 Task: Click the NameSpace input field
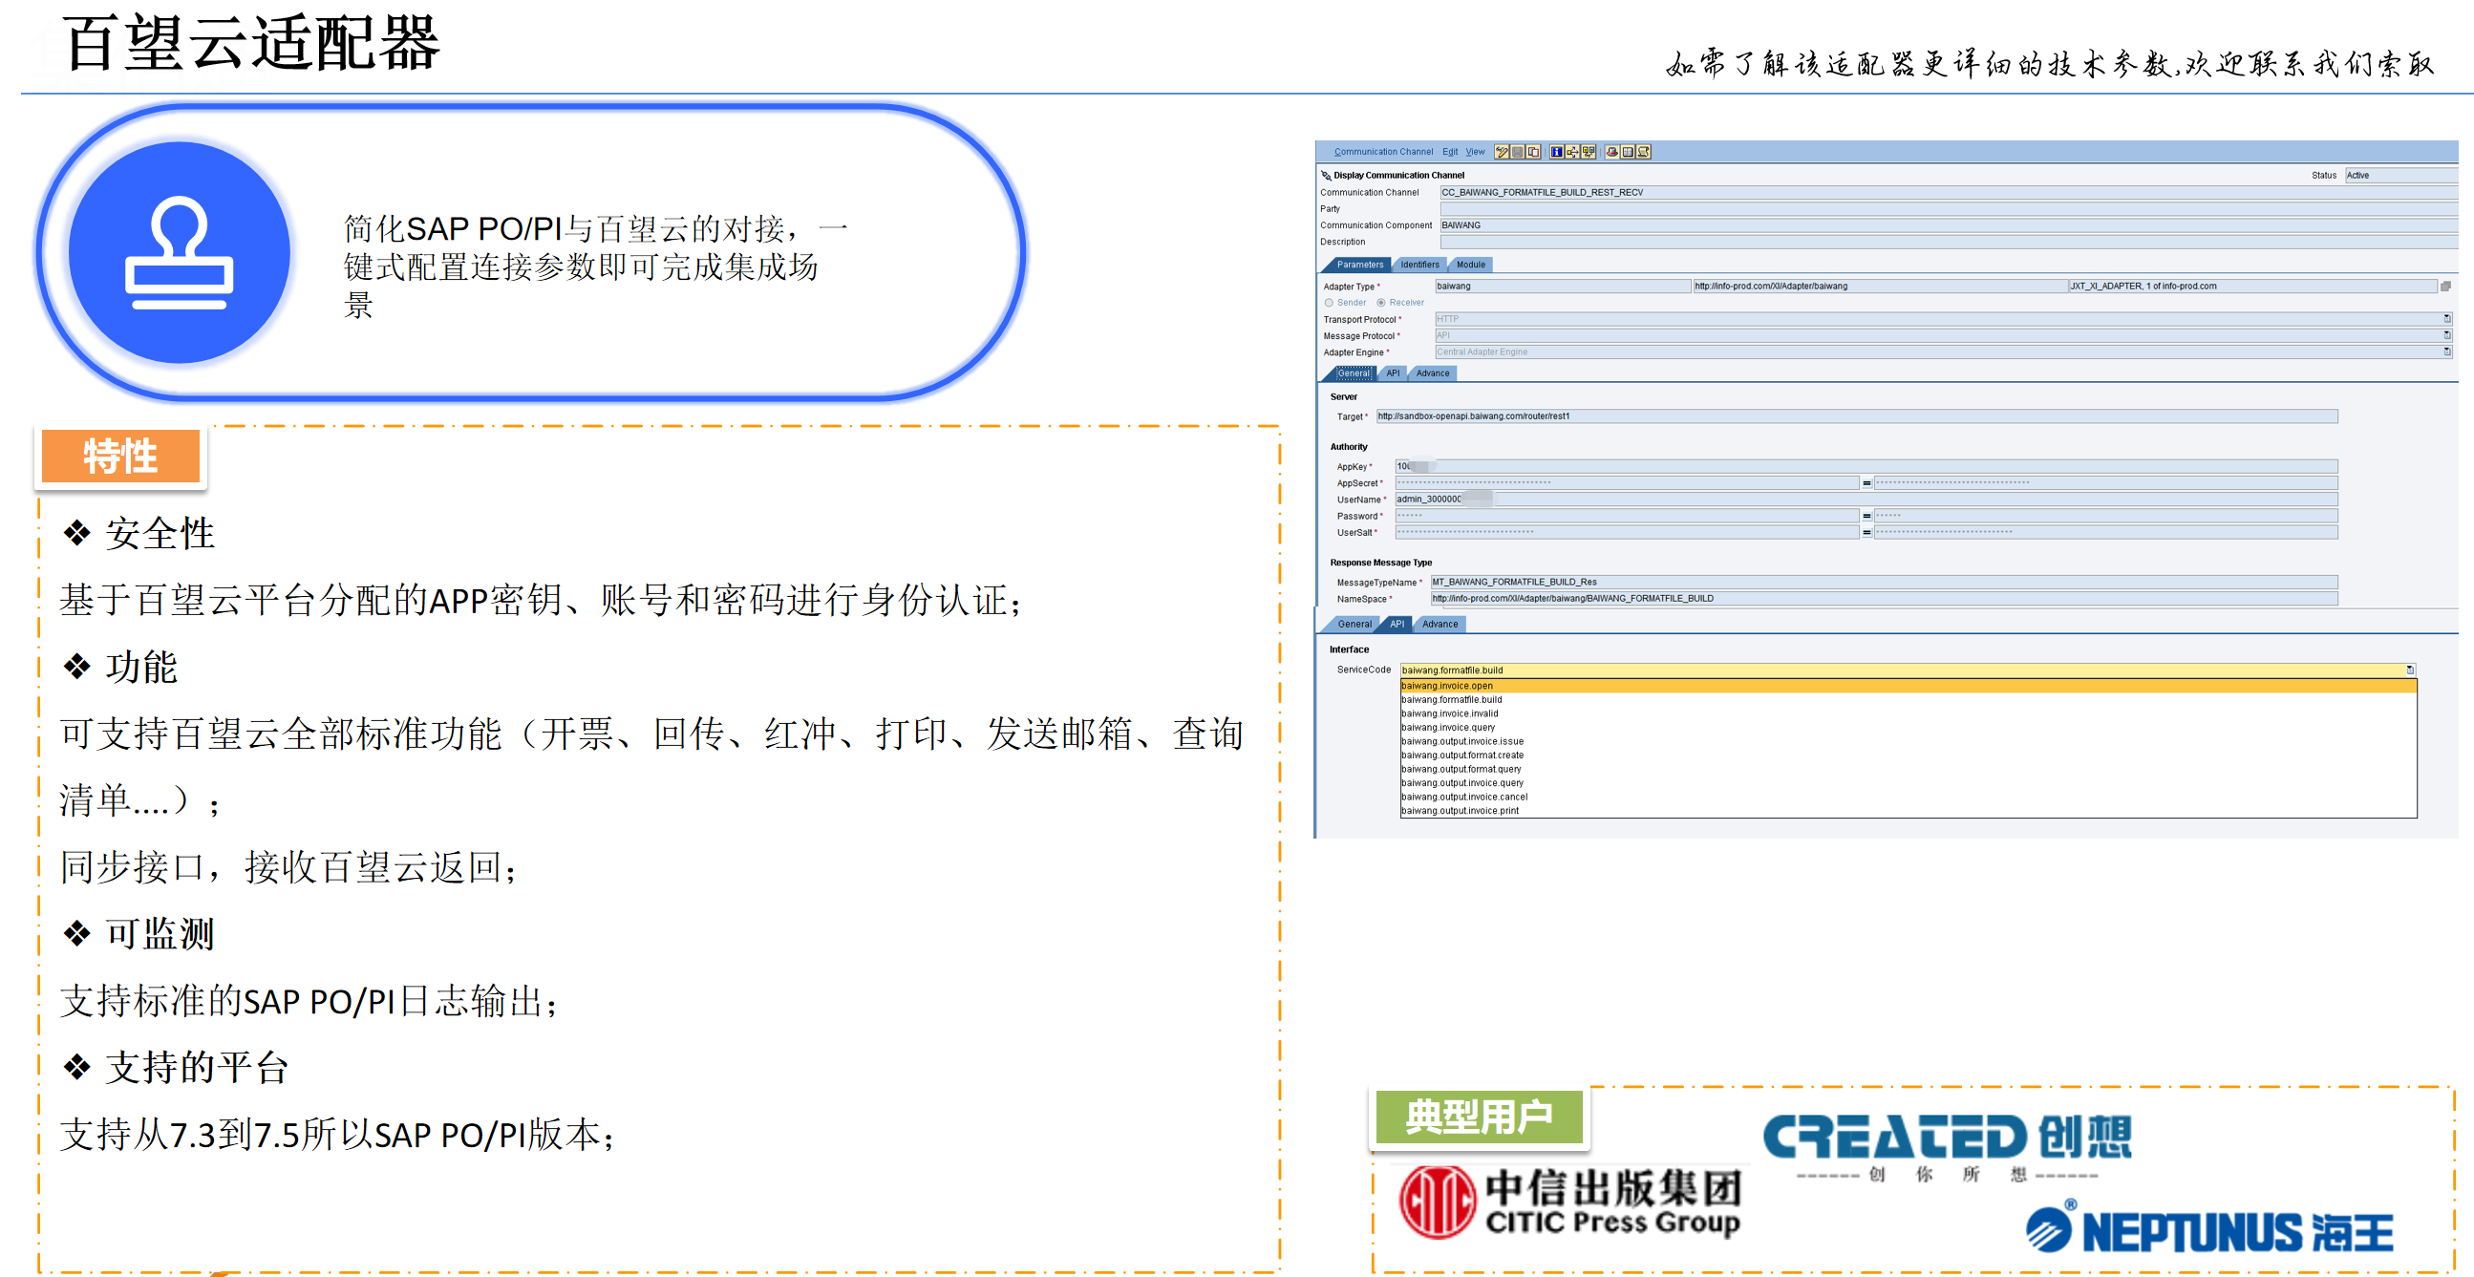tap(1884, 598)
